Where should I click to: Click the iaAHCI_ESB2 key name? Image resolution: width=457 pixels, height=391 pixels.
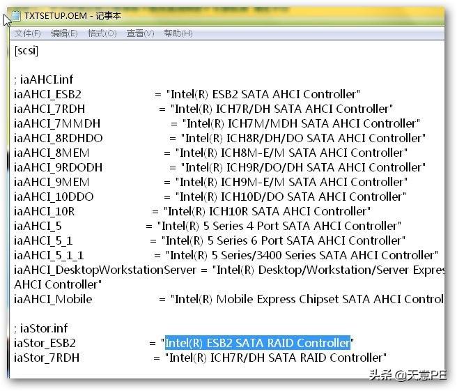[48, 95]
